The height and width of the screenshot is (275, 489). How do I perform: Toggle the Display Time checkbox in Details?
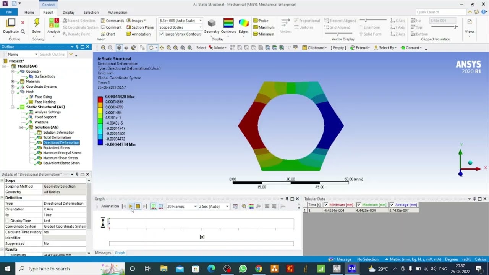pyautogui.click(x=7, y=221)
